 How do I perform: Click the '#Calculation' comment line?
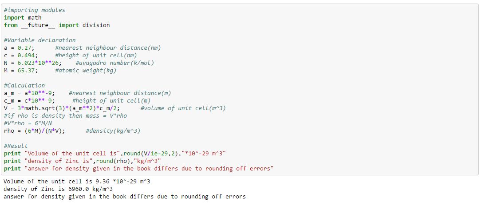pyautogui.click(x=24, y=86)
